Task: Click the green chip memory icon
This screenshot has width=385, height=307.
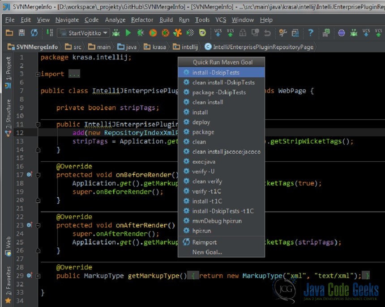Action: pyautogui.click(x=326, y=33)
